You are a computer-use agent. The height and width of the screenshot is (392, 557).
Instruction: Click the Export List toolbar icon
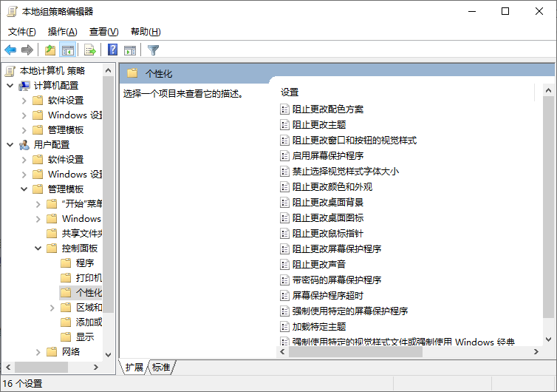click(90, 50)
